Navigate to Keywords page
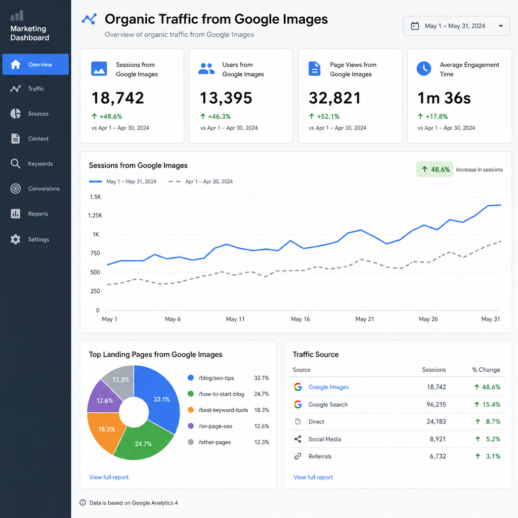This screenshot has height=518, width=518. tap(35, 163)
